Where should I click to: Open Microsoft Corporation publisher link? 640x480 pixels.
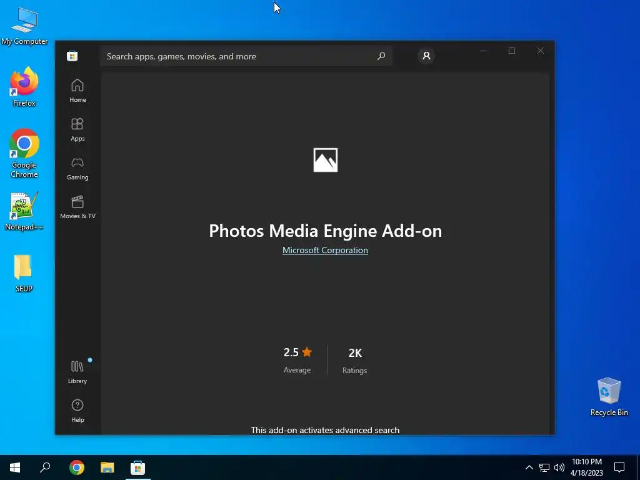[x=325, y=250]
